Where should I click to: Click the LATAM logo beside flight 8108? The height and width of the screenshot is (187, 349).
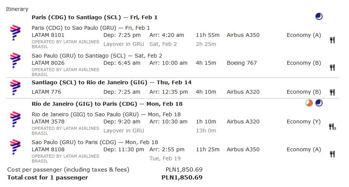15,147
